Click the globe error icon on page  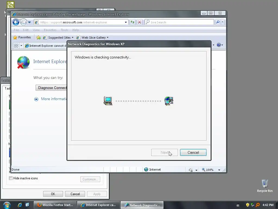pyautogui.click(x=23, y=62)
